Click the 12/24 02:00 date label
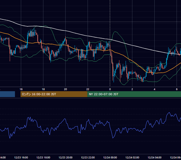The width and height of the screenshot is (181, 160). point(132,157)
